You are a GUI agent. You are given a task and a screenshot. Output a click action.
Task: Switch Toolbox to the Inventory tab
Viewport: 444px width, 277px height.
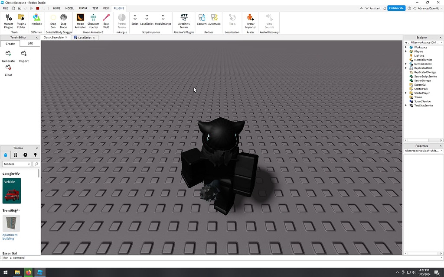(x=16, y=155)
